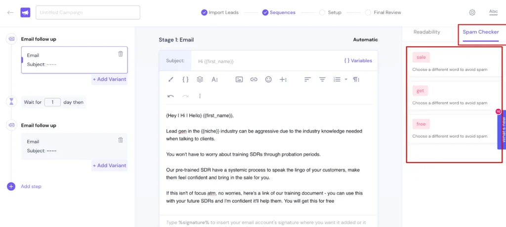Go to the Final Review step
This screenshot has width=506, height=227.
[x=383, y=12]
